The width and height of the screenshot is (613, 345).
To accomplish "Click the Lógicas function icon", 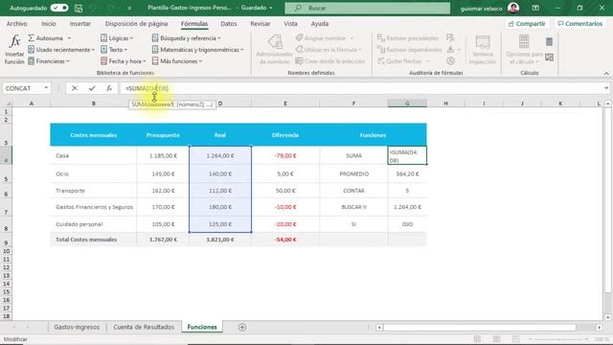I will click(x=103, y=38).
